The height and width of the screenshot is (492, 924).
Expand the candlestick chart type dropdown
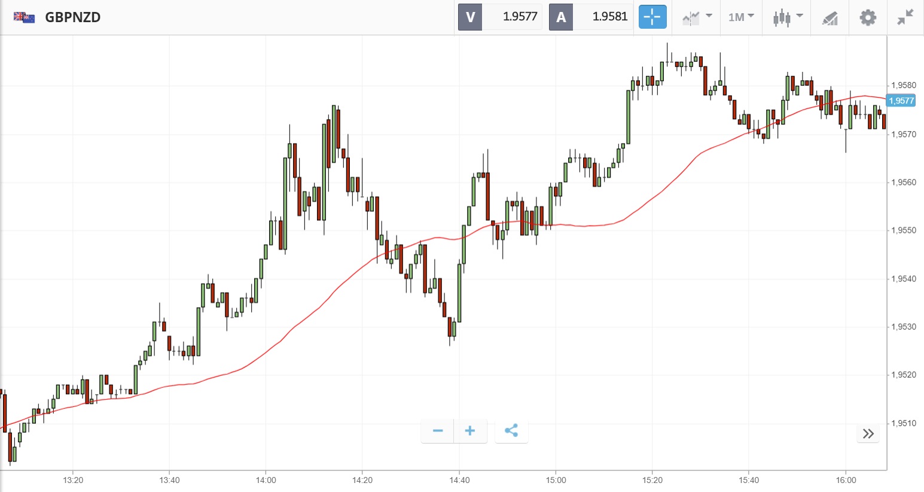tap(787, 17)
